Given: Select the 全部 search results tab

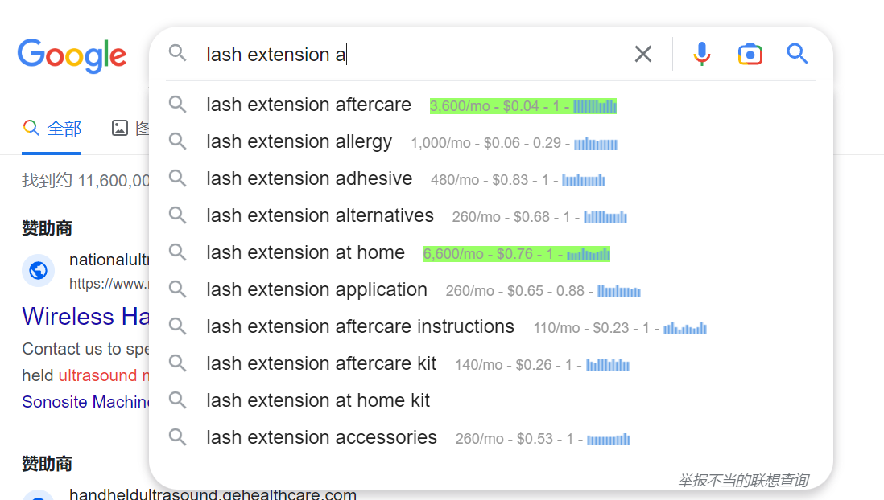Looking at the screenshot, I should pyautogui.click(x=52, y=129).
